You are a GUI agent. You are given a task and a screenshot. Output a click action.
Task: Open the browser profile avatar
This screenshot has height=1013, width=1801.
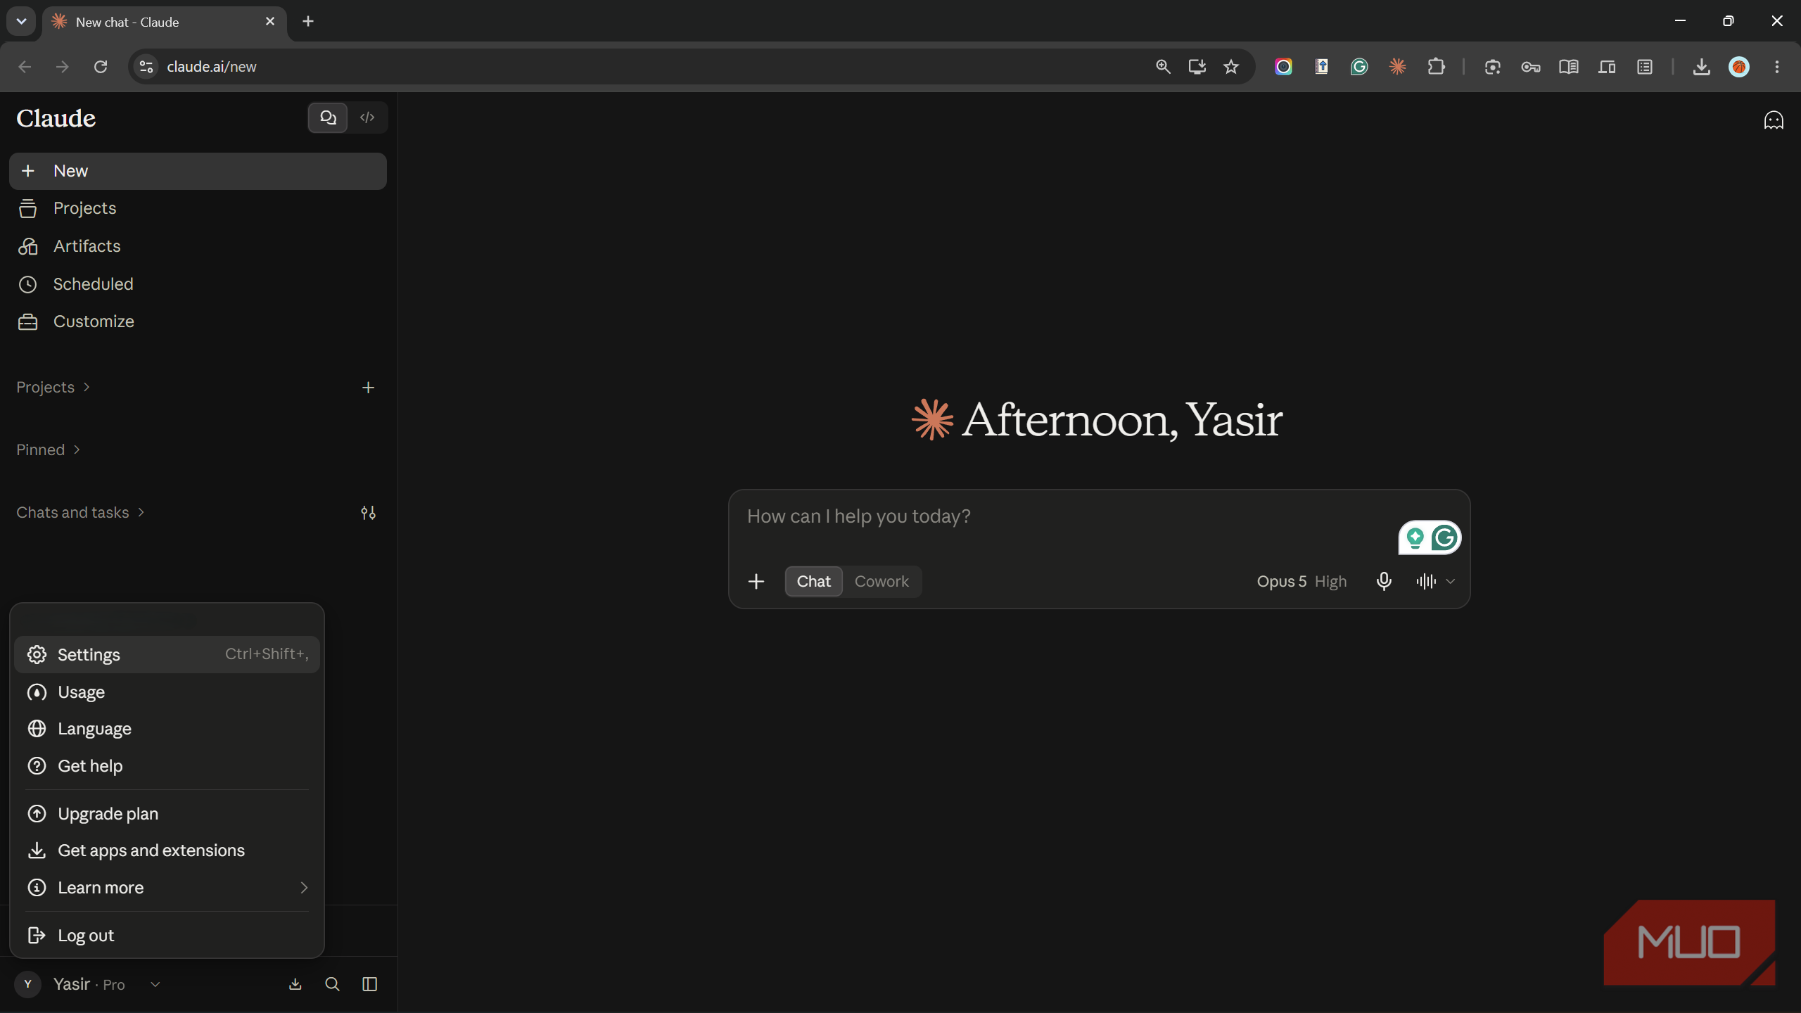coord(1739,67)
